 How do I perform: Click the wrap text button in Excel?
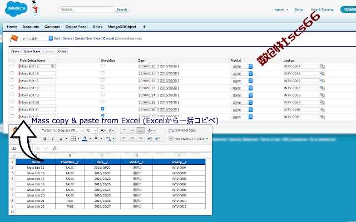pyautogui.click(x=182, y=130)
